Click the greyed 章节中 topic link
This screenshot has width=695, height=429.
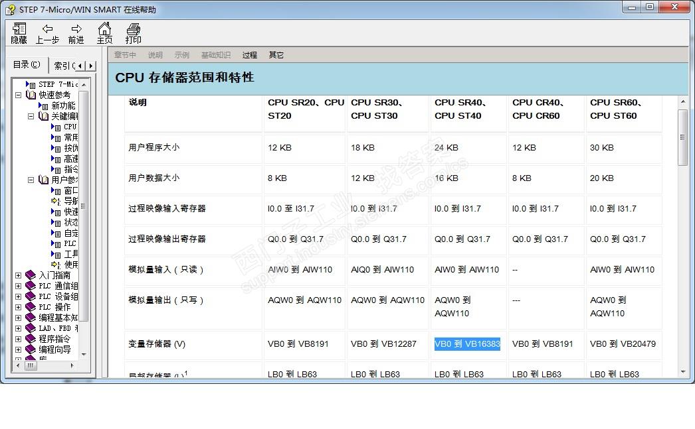click(125, 55)
